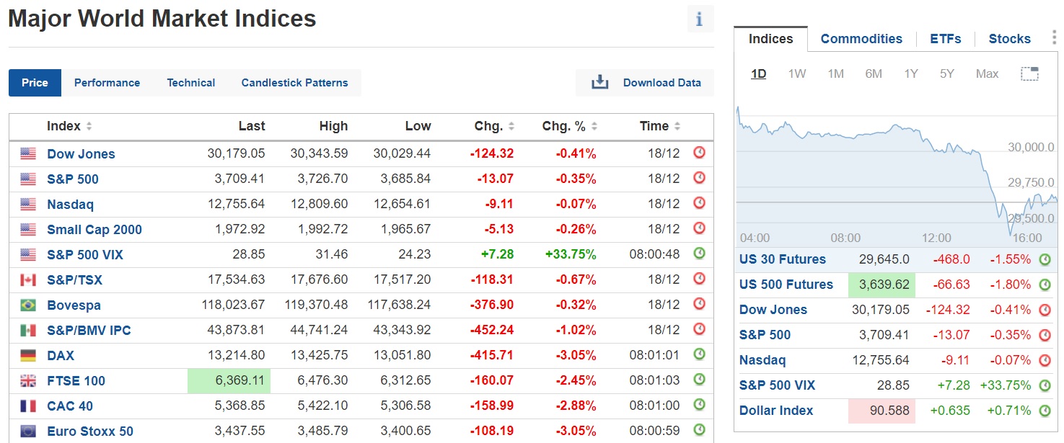Click S&P 500 VIX change +33.75% in table
The height and width of the screenshot is (443, 1064).
tap(569, 254)
